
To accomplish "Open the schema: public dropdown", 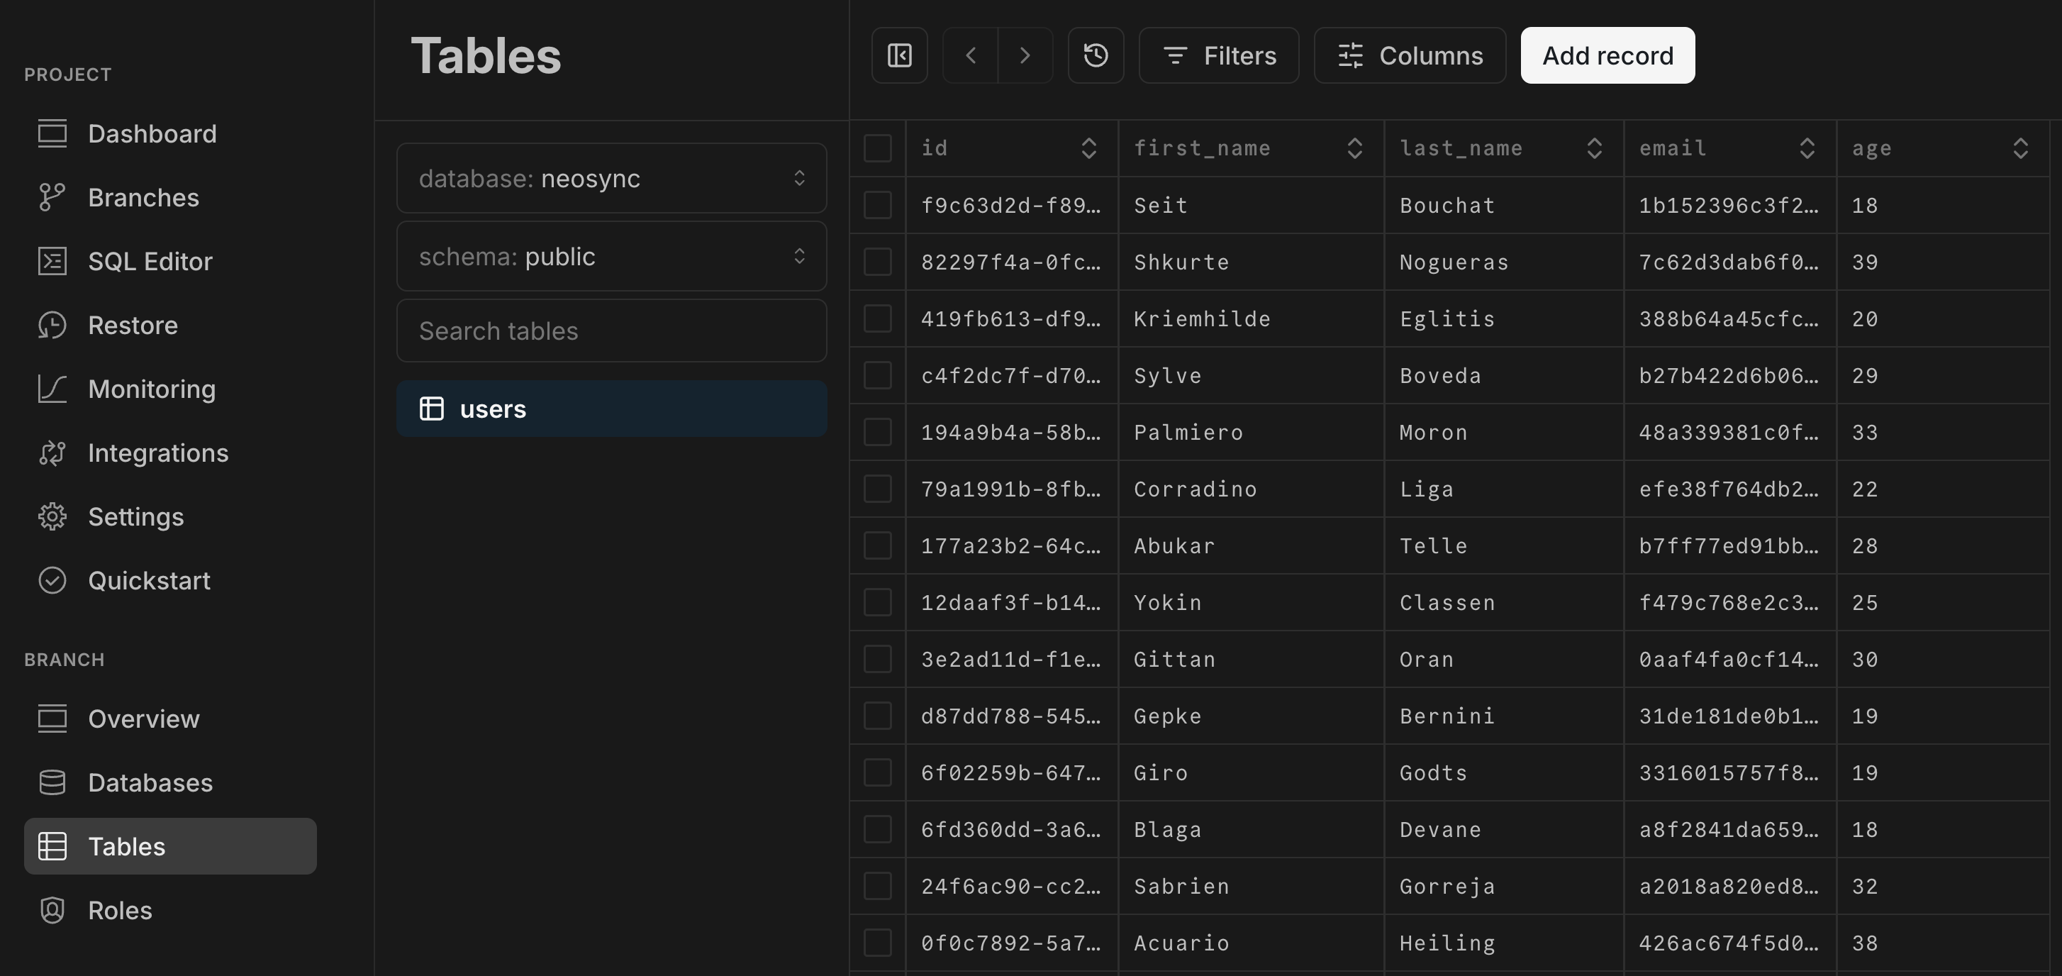I will click(x=611, y=256).
